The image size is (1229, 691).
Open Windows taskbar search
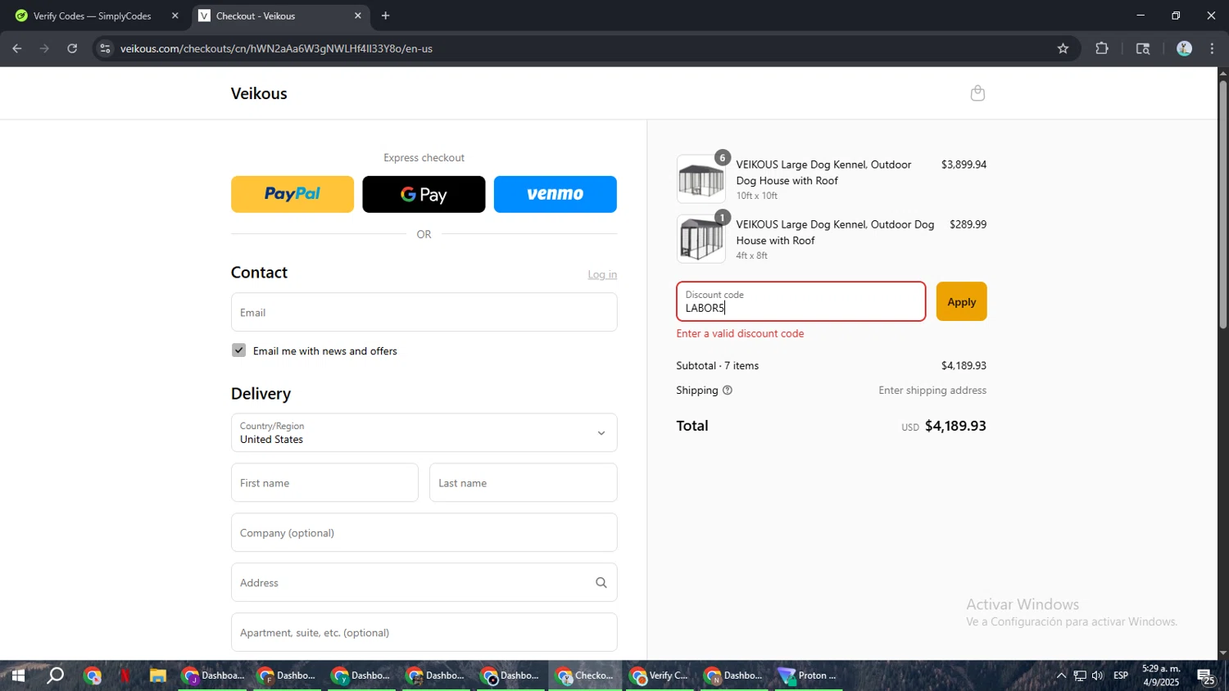coord(55,675)
